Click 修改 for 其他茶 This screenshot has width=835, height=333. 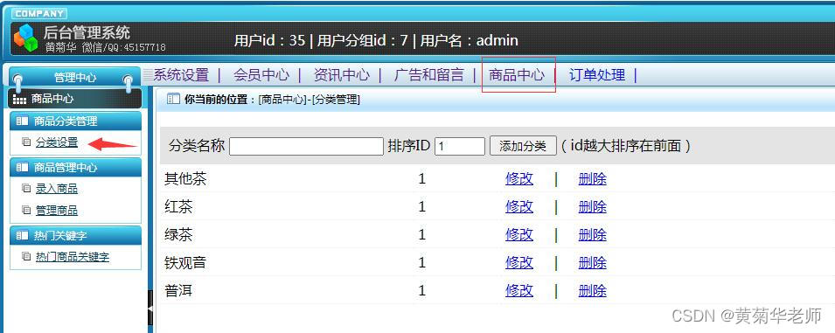point(519,178)
